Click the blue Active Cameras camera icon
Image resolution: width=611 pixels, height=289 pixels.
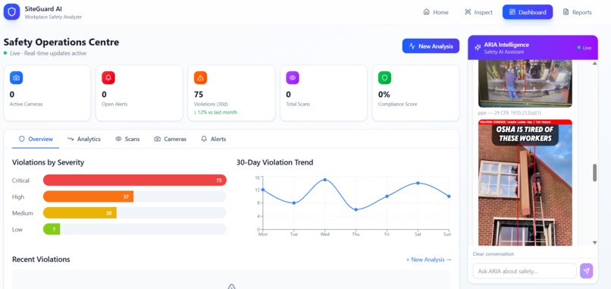[x=17, y=77]
